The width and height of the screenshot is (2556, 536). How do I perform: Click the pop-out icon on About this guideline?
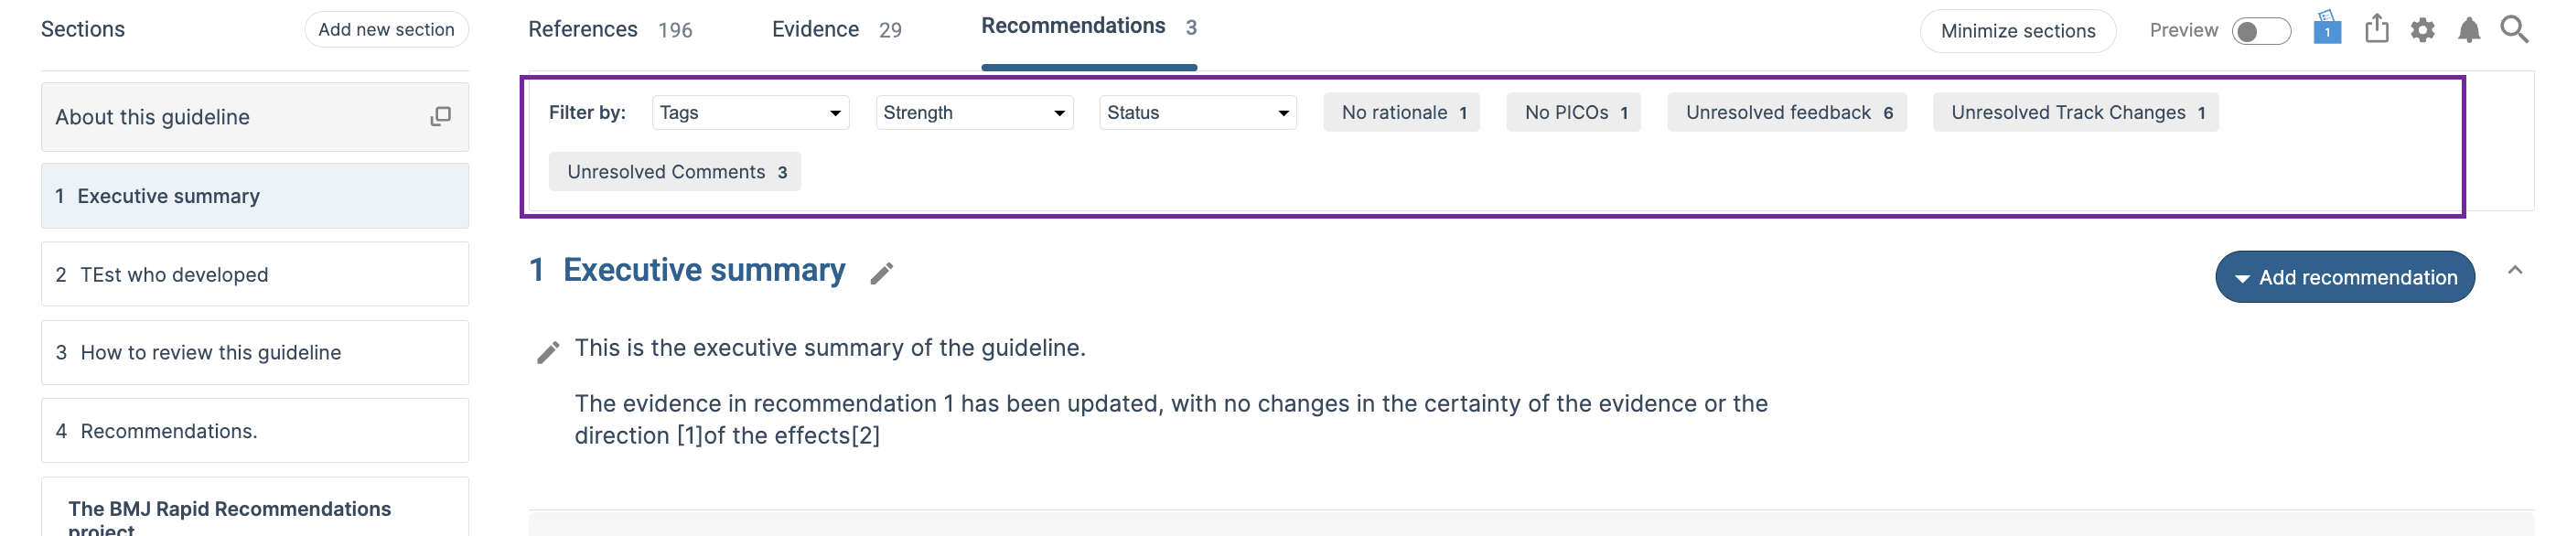pyautogui.click(x=441, y=117)
